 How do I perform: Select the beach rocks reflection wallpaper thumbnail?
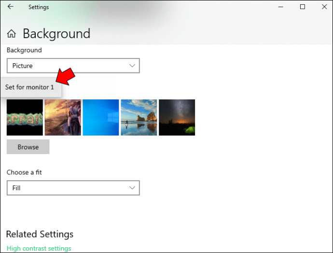coord(139,117)
